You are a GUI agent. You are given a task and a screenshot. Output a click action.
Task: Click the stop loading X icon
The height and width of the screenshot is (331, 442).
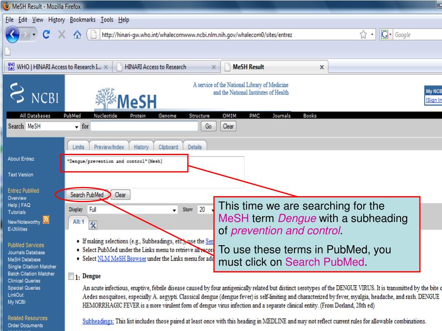click(x=61, y=34)
